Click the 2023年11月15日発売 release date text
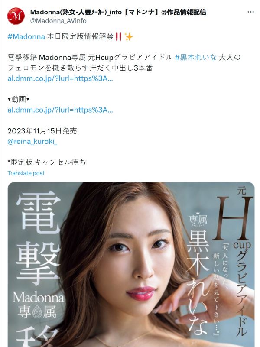The height and width of the screenshot is (347, 260). coord(42,131)
